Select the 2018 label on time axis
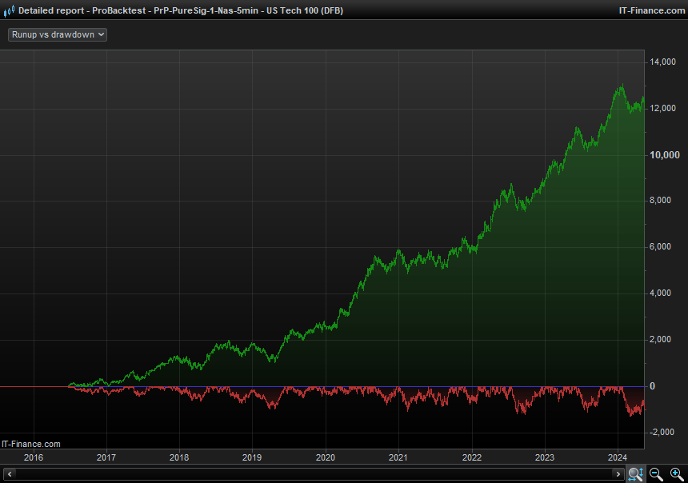Image resolution: width=688 pixels, height=483 pixels. pos(179,457)
